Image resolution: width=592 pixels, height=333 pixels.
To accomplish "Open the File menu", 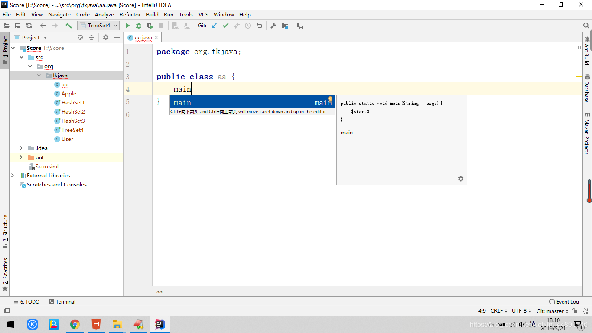I will [x=7, y=14].
